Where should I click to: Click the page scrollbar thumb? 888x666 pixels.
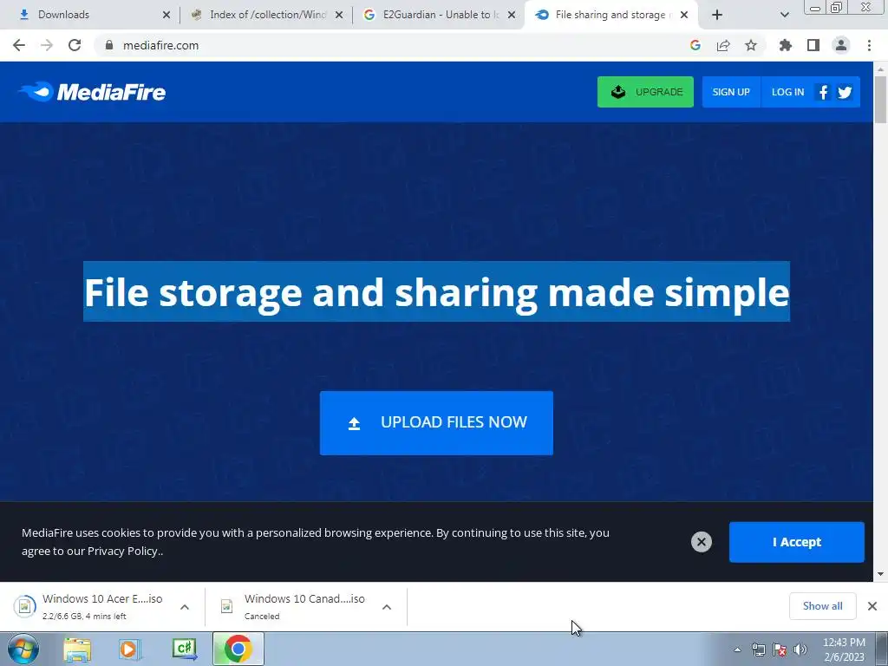880,100
